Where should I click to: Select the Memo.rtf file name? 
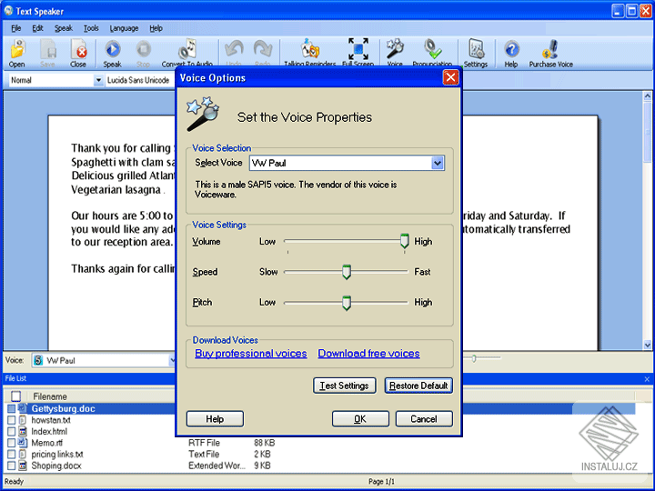click(46, 443)
